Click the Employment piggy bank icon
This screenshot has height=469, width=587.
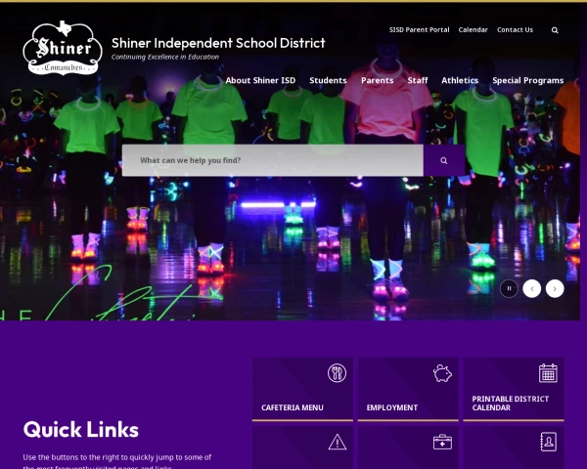click(442, 373)
